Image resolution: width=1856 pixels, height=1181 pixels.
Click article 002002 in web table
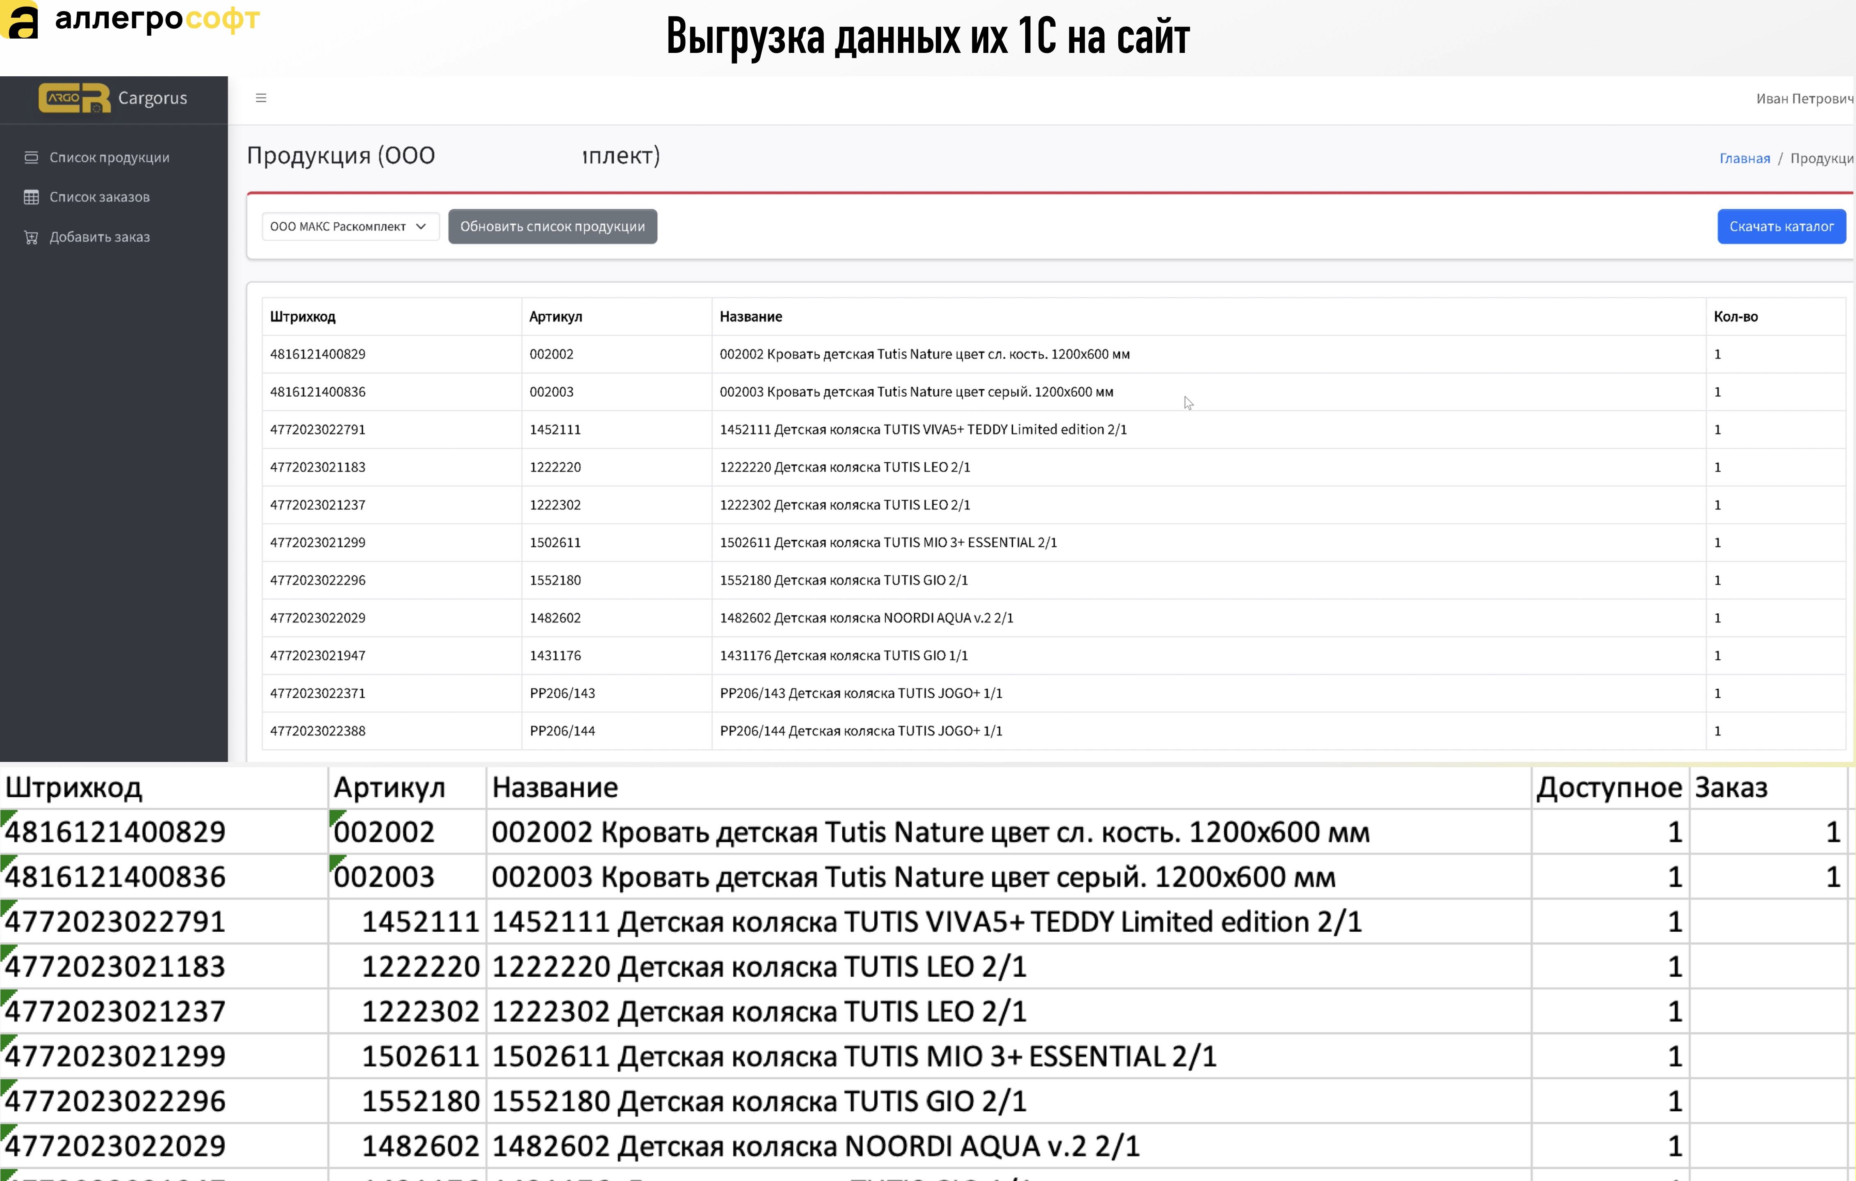pyautogui.click(x=552, y=355)
